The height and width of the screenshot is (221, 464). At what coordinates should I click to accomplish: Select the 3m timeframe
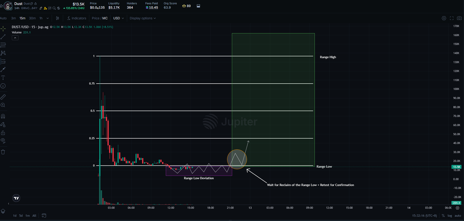[x=14, y=18]
